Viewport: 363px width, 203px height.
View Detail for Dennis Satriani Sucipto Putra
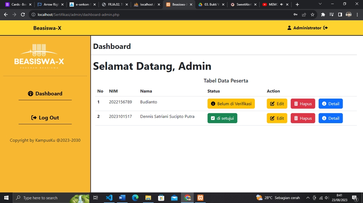[x=330, y=118]
